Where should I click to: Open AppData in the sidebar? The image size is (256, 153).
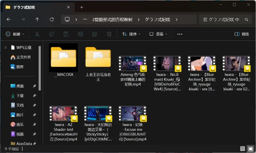pos(21,144)
